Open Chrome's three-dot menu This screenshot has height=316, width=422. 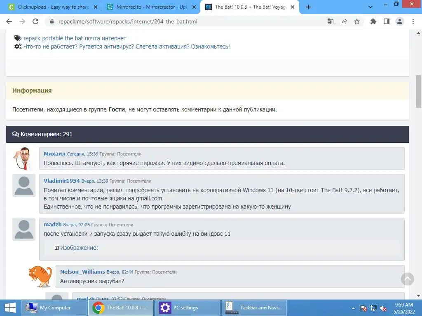pyautogui.click(x=413, y=21)
